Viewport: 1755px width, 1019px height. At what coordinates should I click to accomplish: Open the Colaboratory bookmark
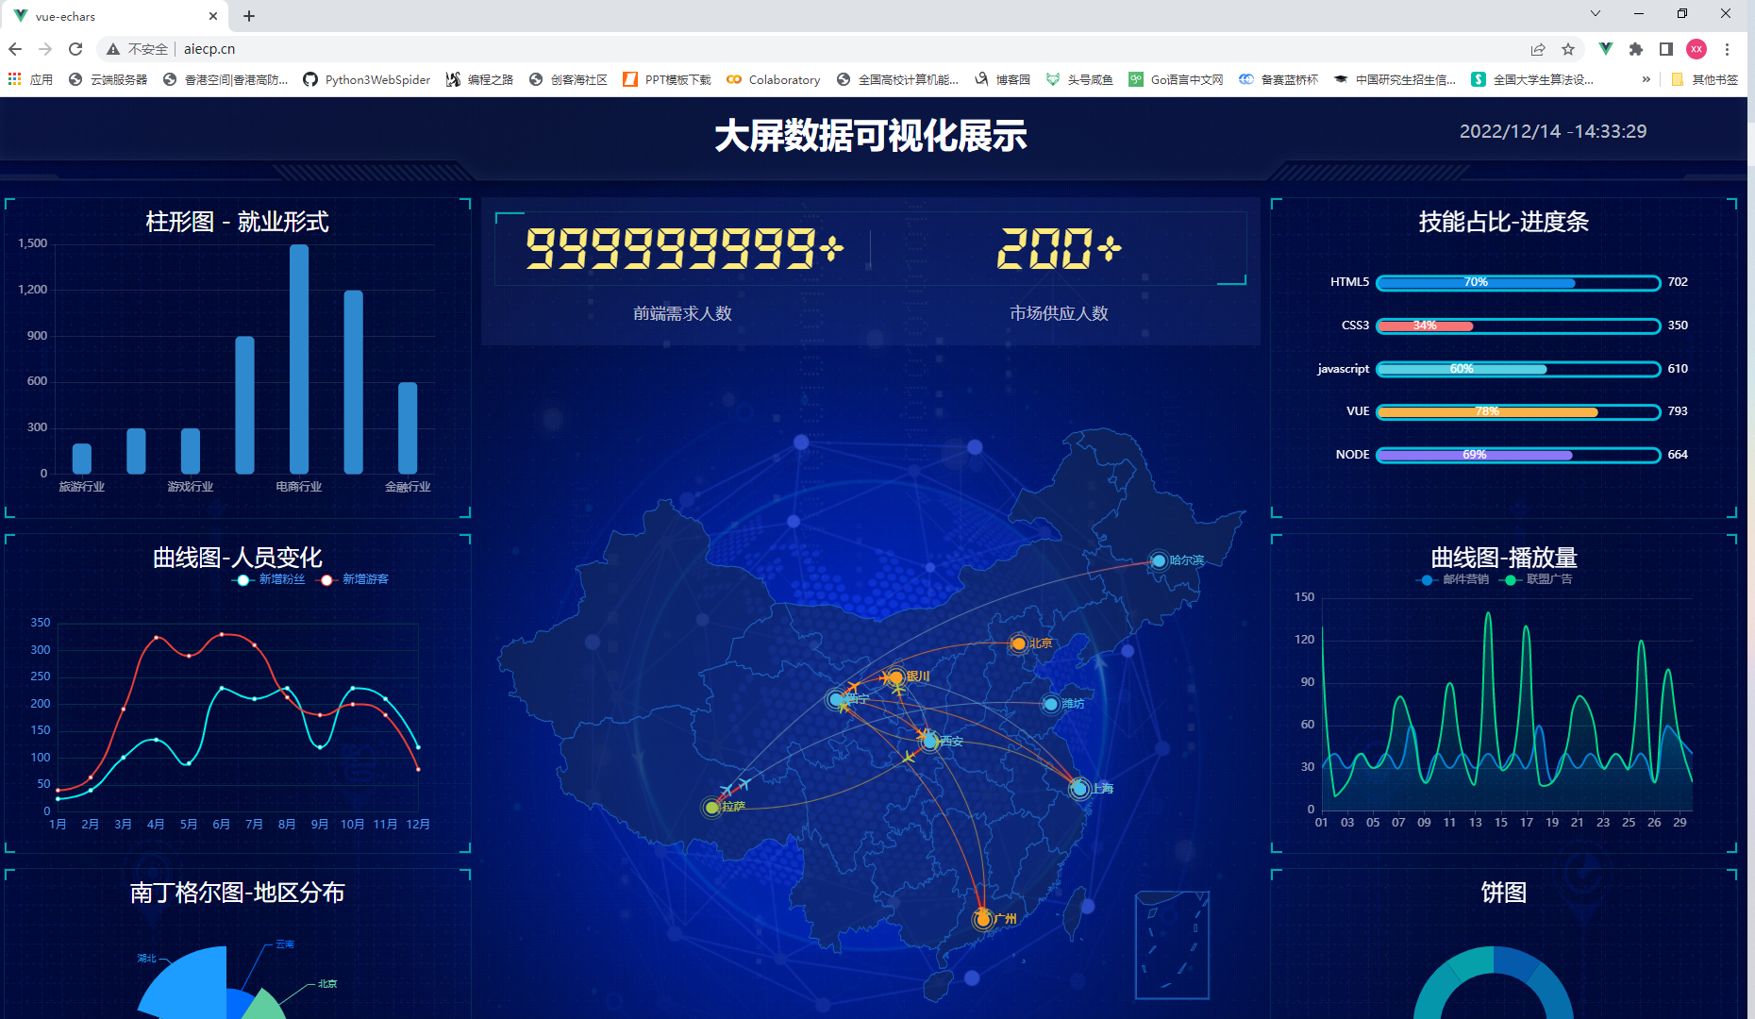pos(774,79)
